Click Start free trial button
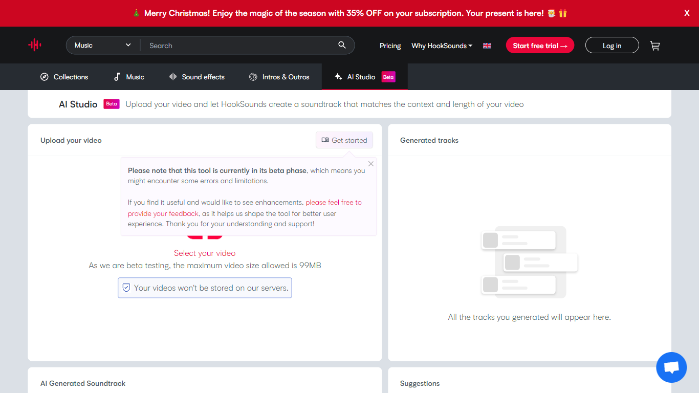699x393 pixels. 540,45
